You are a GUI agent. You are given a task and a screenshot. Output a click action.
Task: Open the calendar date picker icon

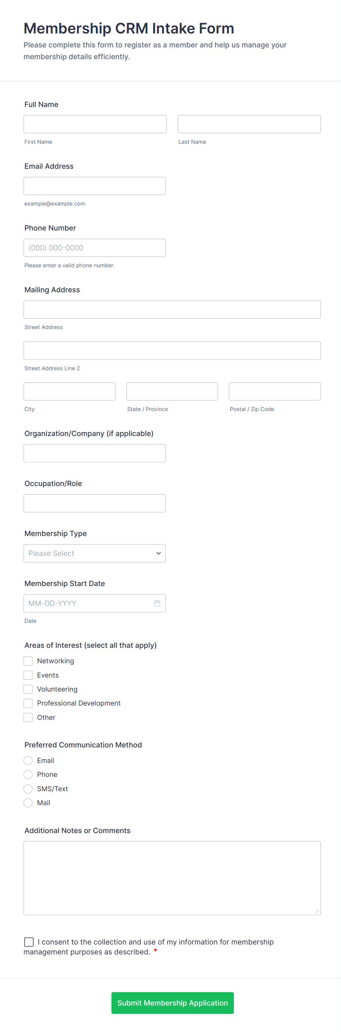tap(157, 603)
